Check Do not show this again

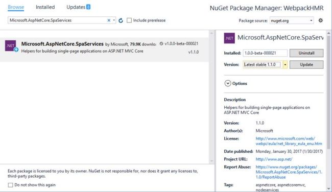pos(10,185)
